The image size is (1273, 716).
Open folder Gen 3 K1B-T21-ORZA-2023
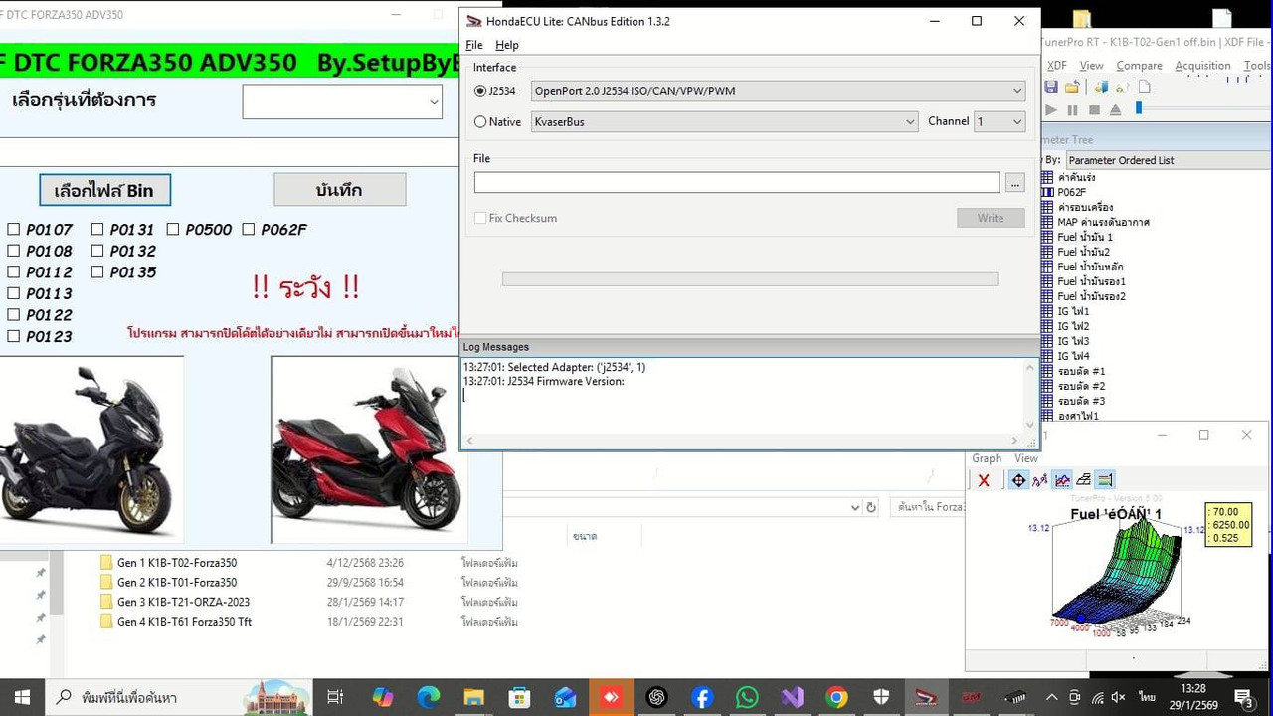pos(183,602)
